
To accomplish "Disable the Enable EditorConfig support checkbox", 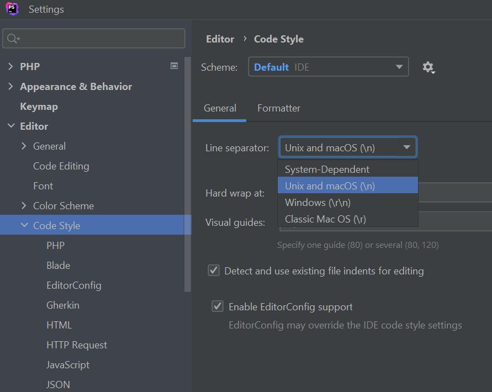I will 218,306.
